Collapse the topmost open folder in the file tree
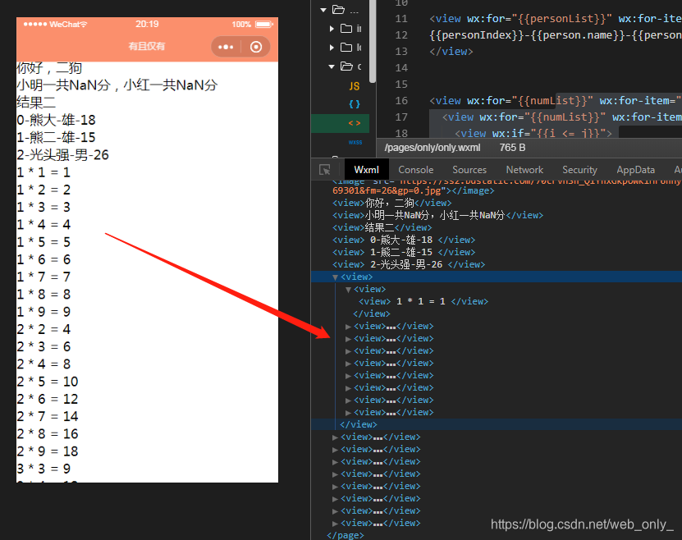 323,10
